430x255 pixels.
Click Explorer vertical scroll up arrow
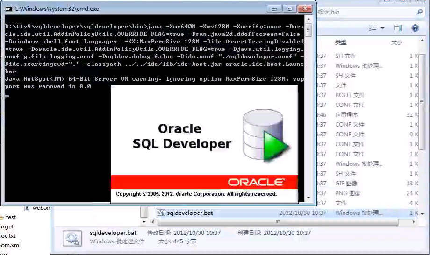coord(422,41)
